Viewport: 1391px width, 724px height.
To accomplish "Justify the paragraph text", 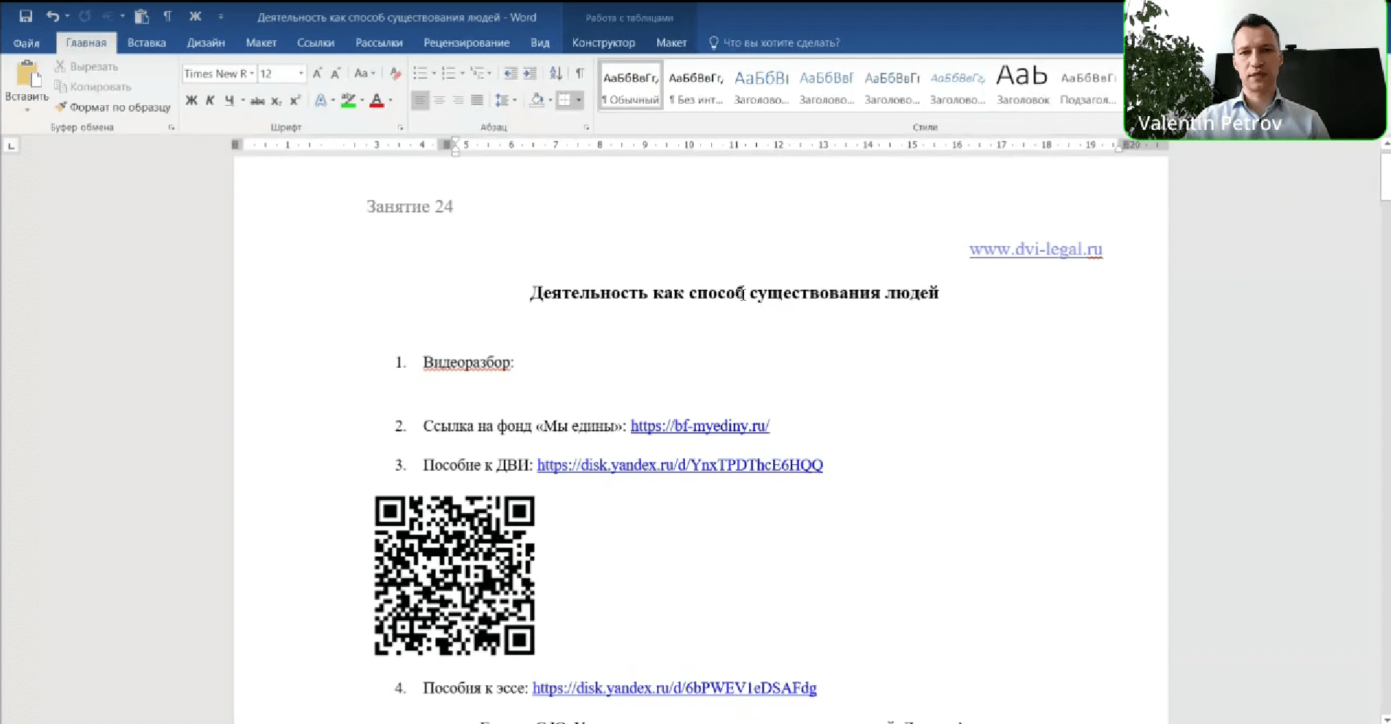I will pyautogui.click(x=477, y=100).
